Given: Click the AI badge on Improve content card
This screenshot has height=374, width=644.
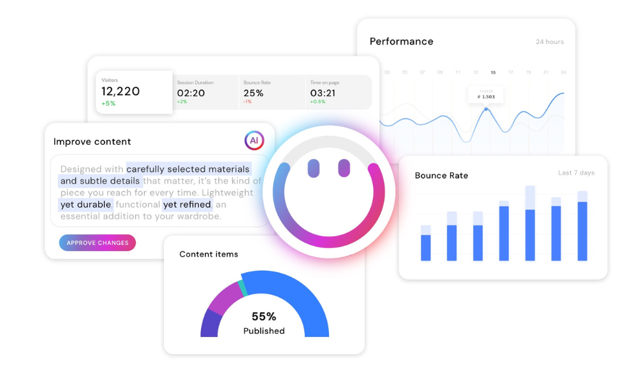Looking at the screenshot, I should coord(254,140).
